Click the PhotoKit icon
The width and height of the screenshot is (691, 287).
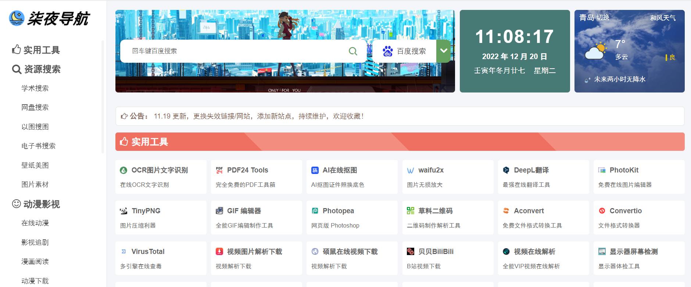[x=602, y=170]
